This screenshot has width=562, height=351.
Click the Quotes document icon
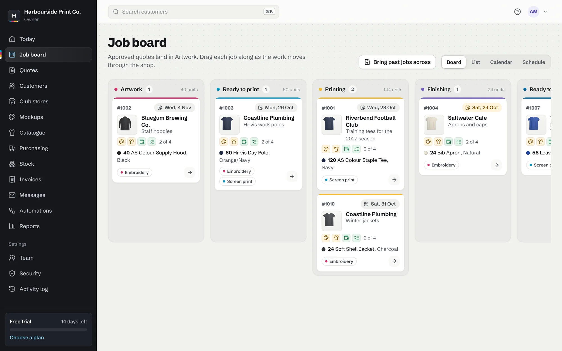click(x=12, y=70)
